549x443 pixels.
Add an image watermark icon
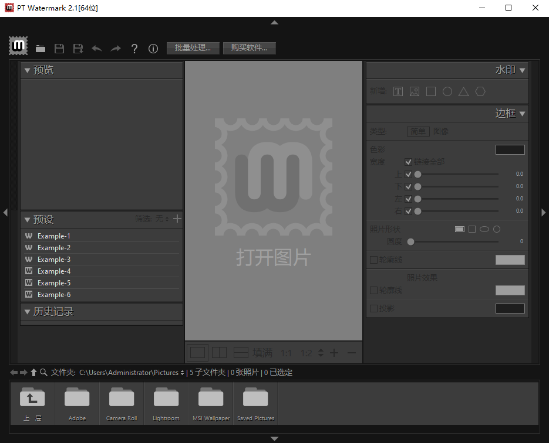pos(415,91)
